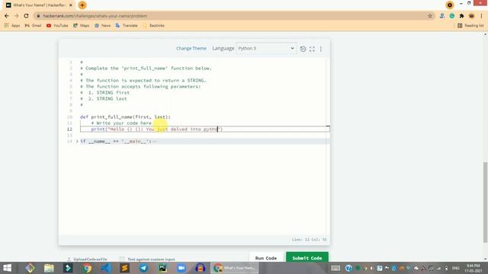488x274 pixels.
Task: Open the News bookmark
Action: tap(102, 25)
